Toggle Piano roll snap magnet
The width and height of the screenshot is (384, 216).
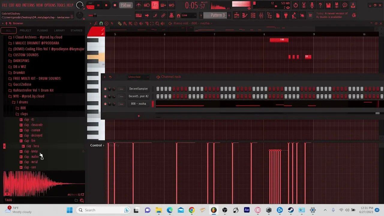click(101, 23)
